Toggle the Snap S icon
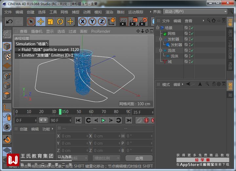This screenshot has height=171, width=236. (x=7, y=127)
